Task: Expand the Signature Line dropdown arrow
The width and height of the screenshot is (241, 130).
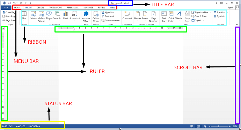Action: coord(210,12)
